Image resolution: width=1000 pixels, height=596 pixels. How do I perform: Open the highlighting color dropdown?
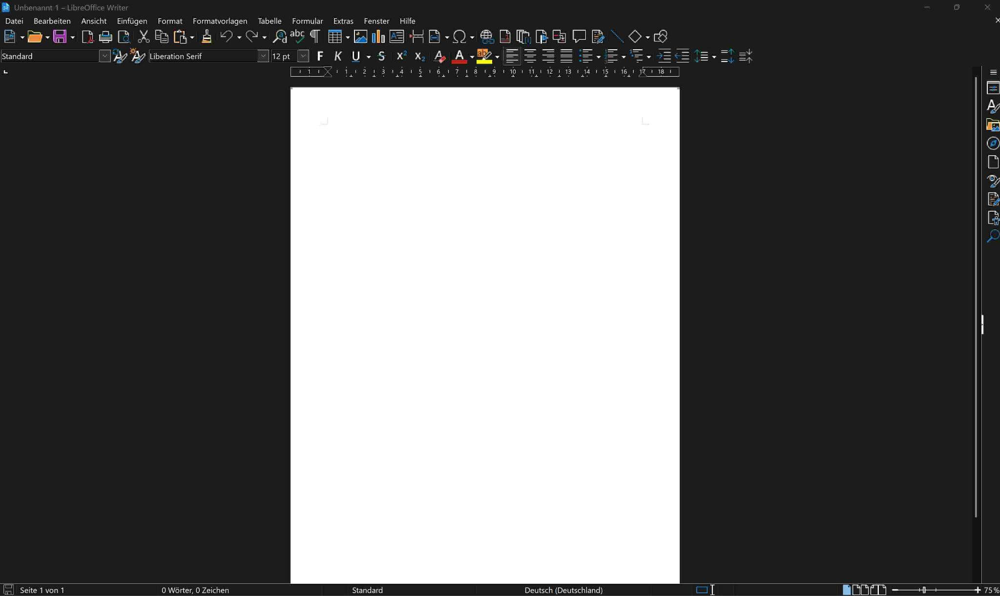(x=497, y=56)
